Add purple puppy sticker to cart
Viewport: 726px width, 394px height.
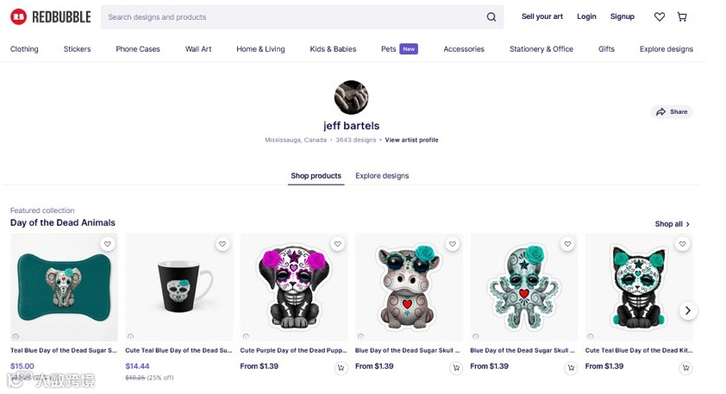341,367
